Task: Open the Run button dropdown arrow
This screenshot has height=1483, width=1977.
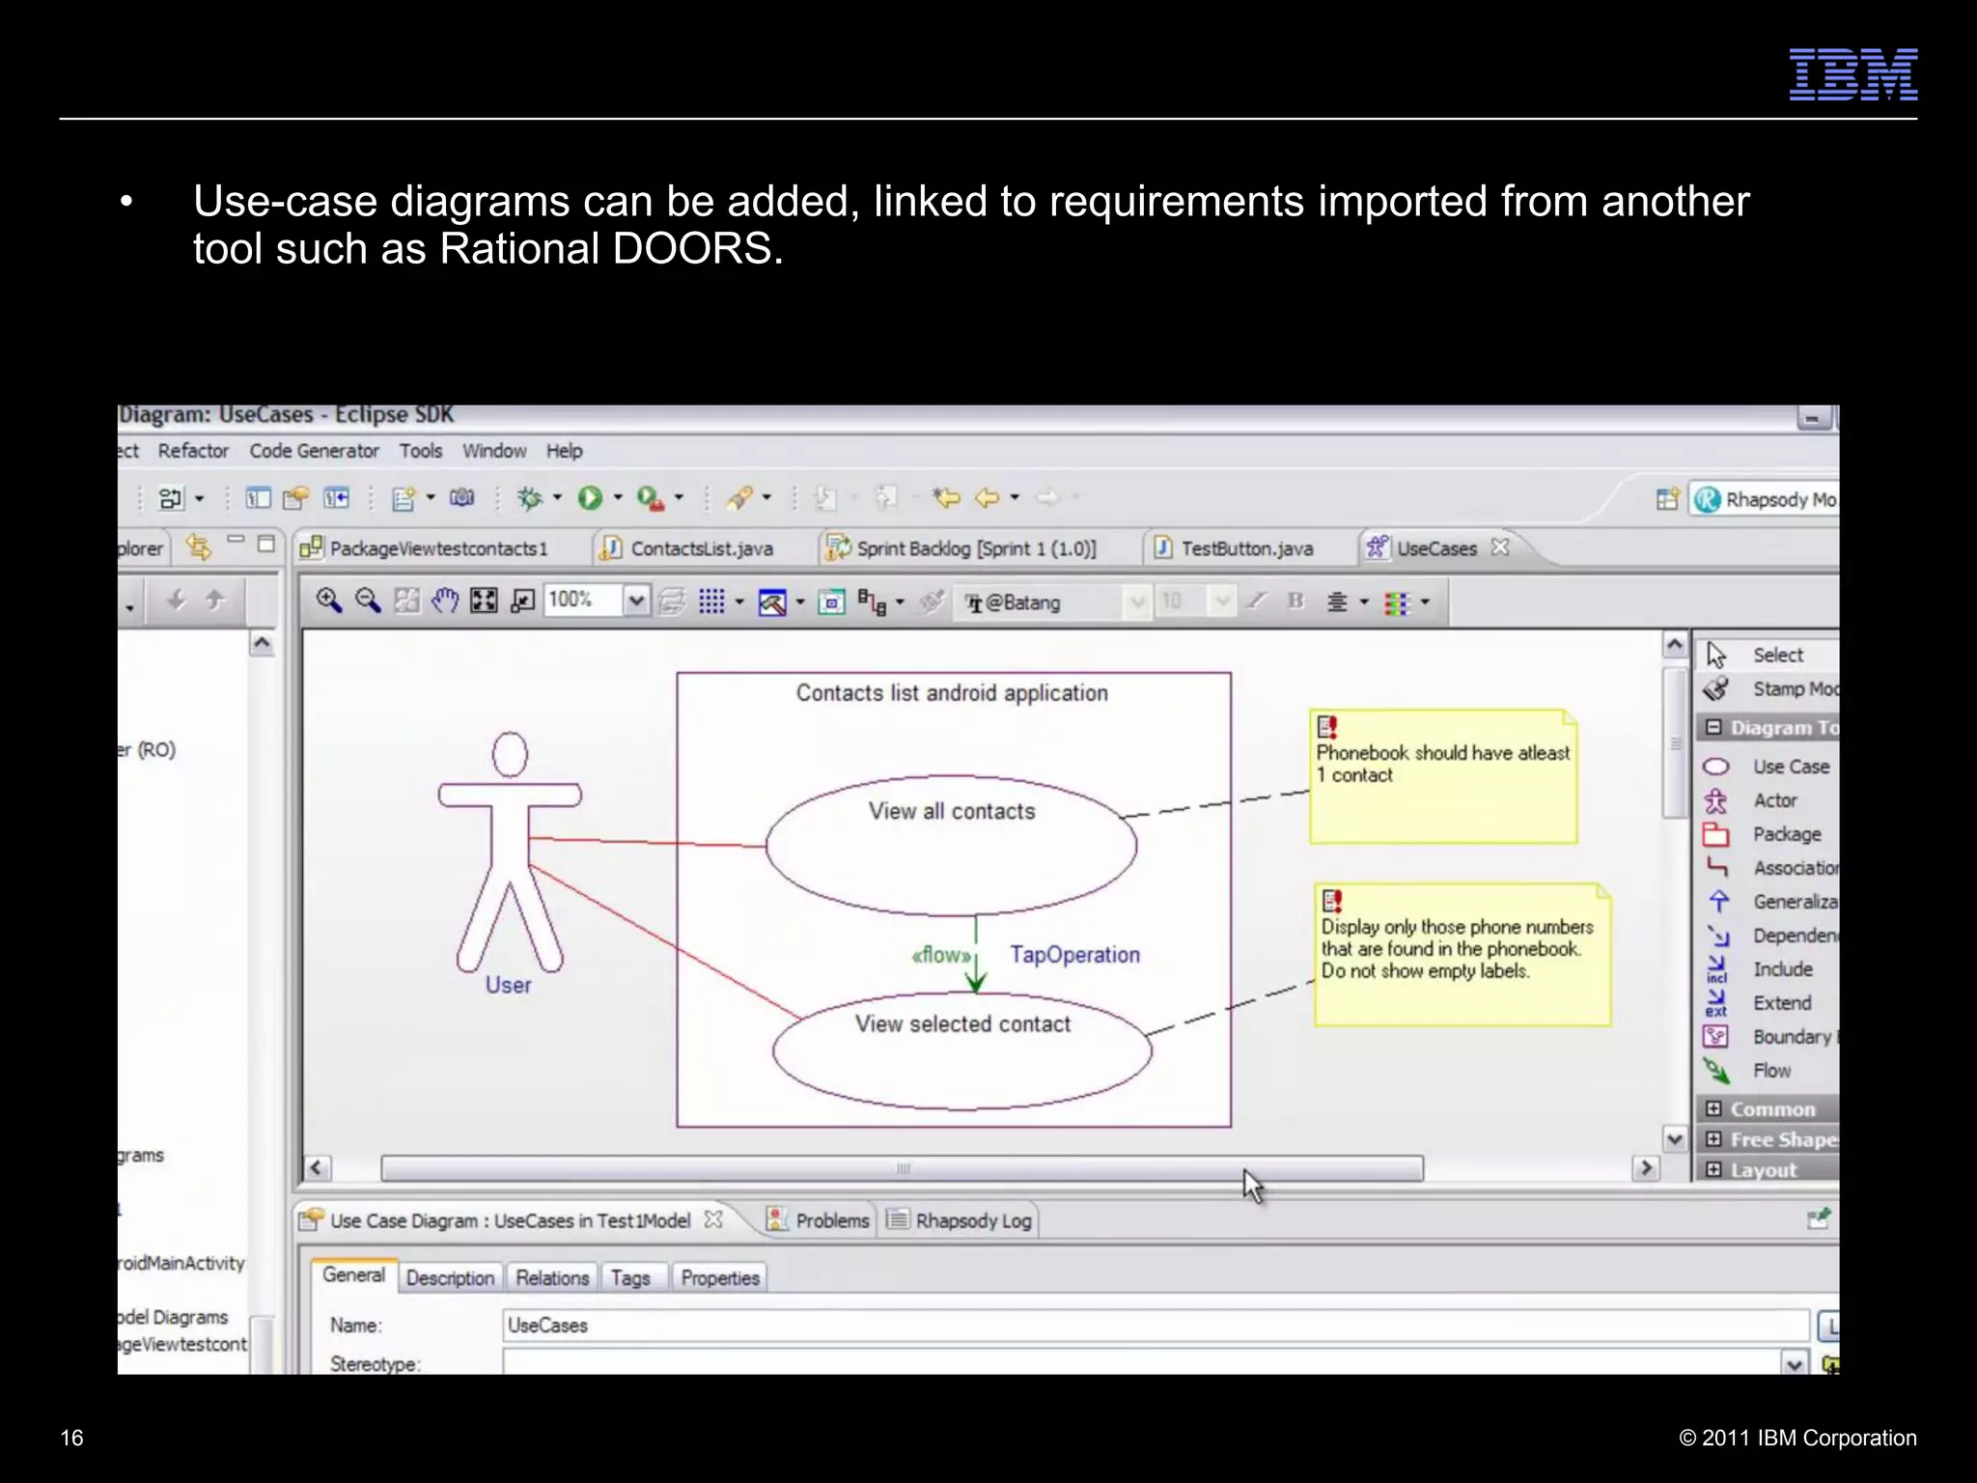Action: [618, 497]
